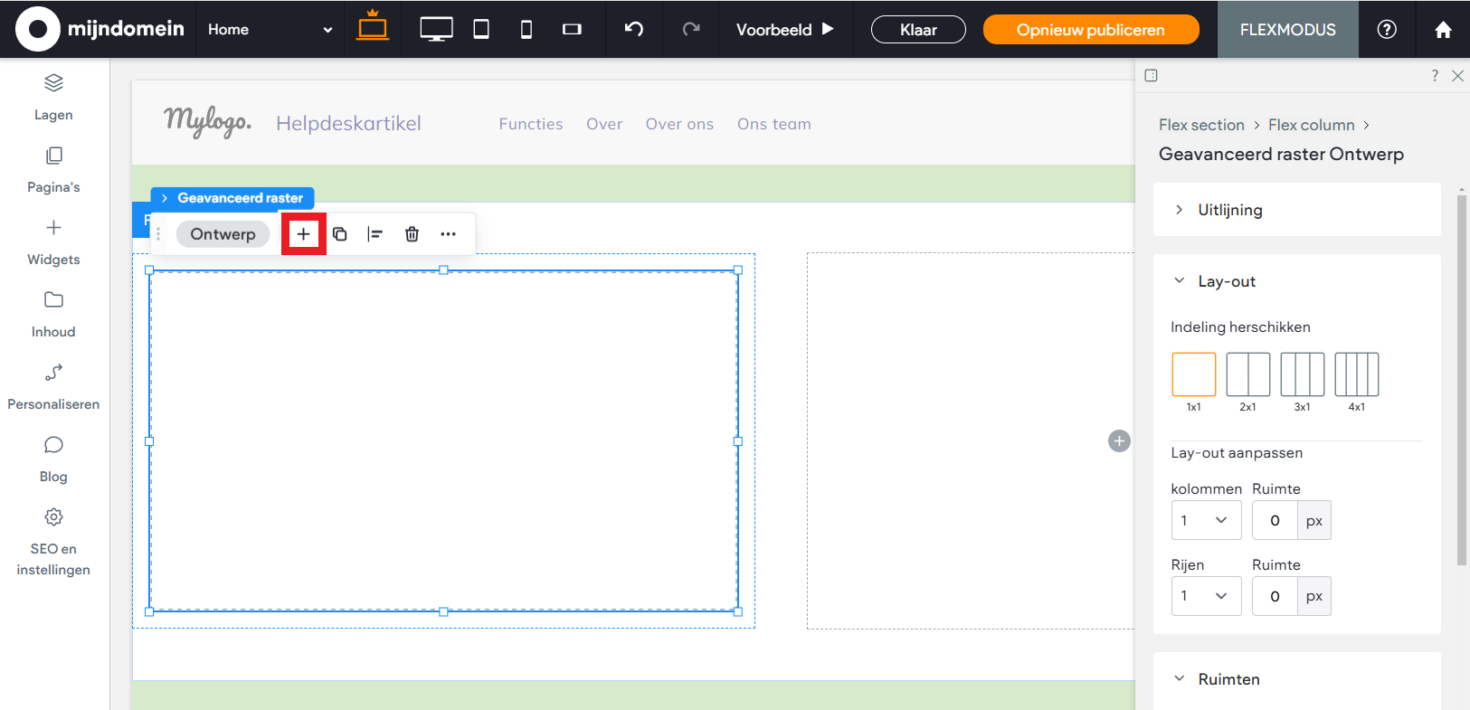The height and width of the screenshot is (710, 1470).
Task: Open the Ons team menu item
Action: click(x=773, y=124)
